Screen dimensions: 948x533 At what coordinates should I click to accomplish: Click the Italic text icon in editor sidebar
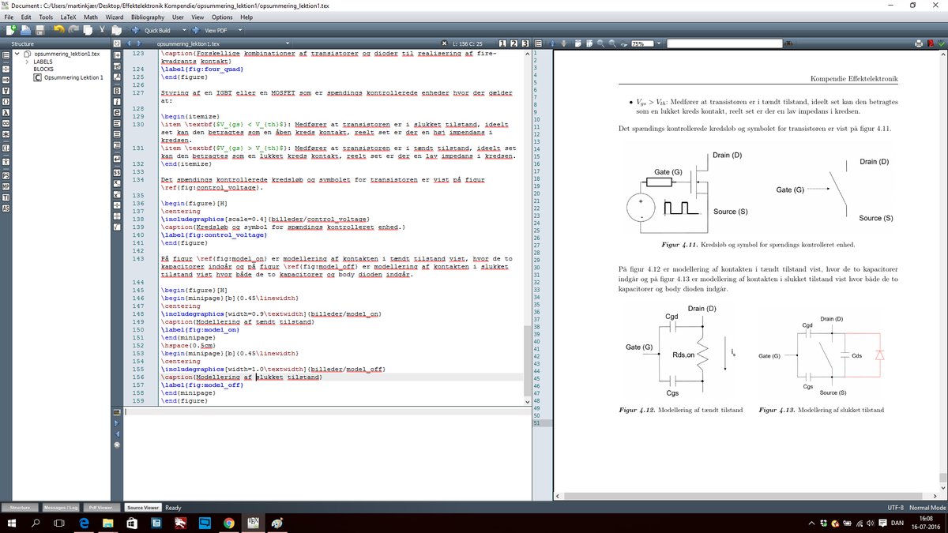coord(118,101)
